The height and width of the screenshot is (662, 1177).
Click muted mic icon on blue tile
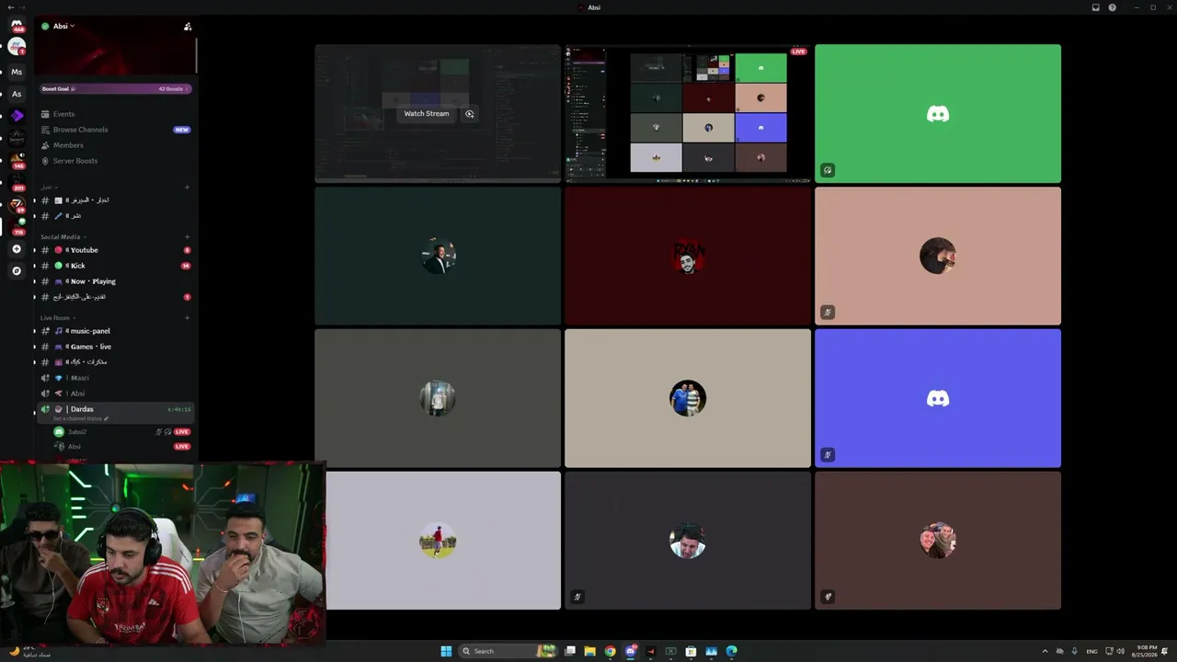click(828, 454)
